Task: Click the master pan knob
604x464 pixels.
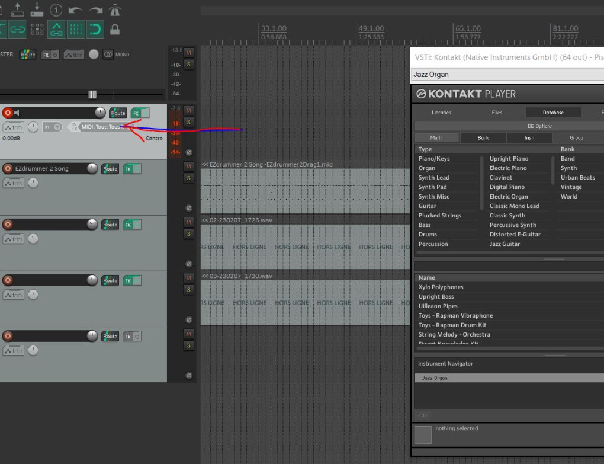Action: [x=94, y=55]
